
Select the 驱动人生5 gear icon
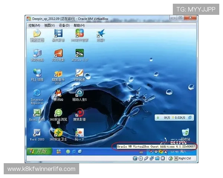point(80,93)
